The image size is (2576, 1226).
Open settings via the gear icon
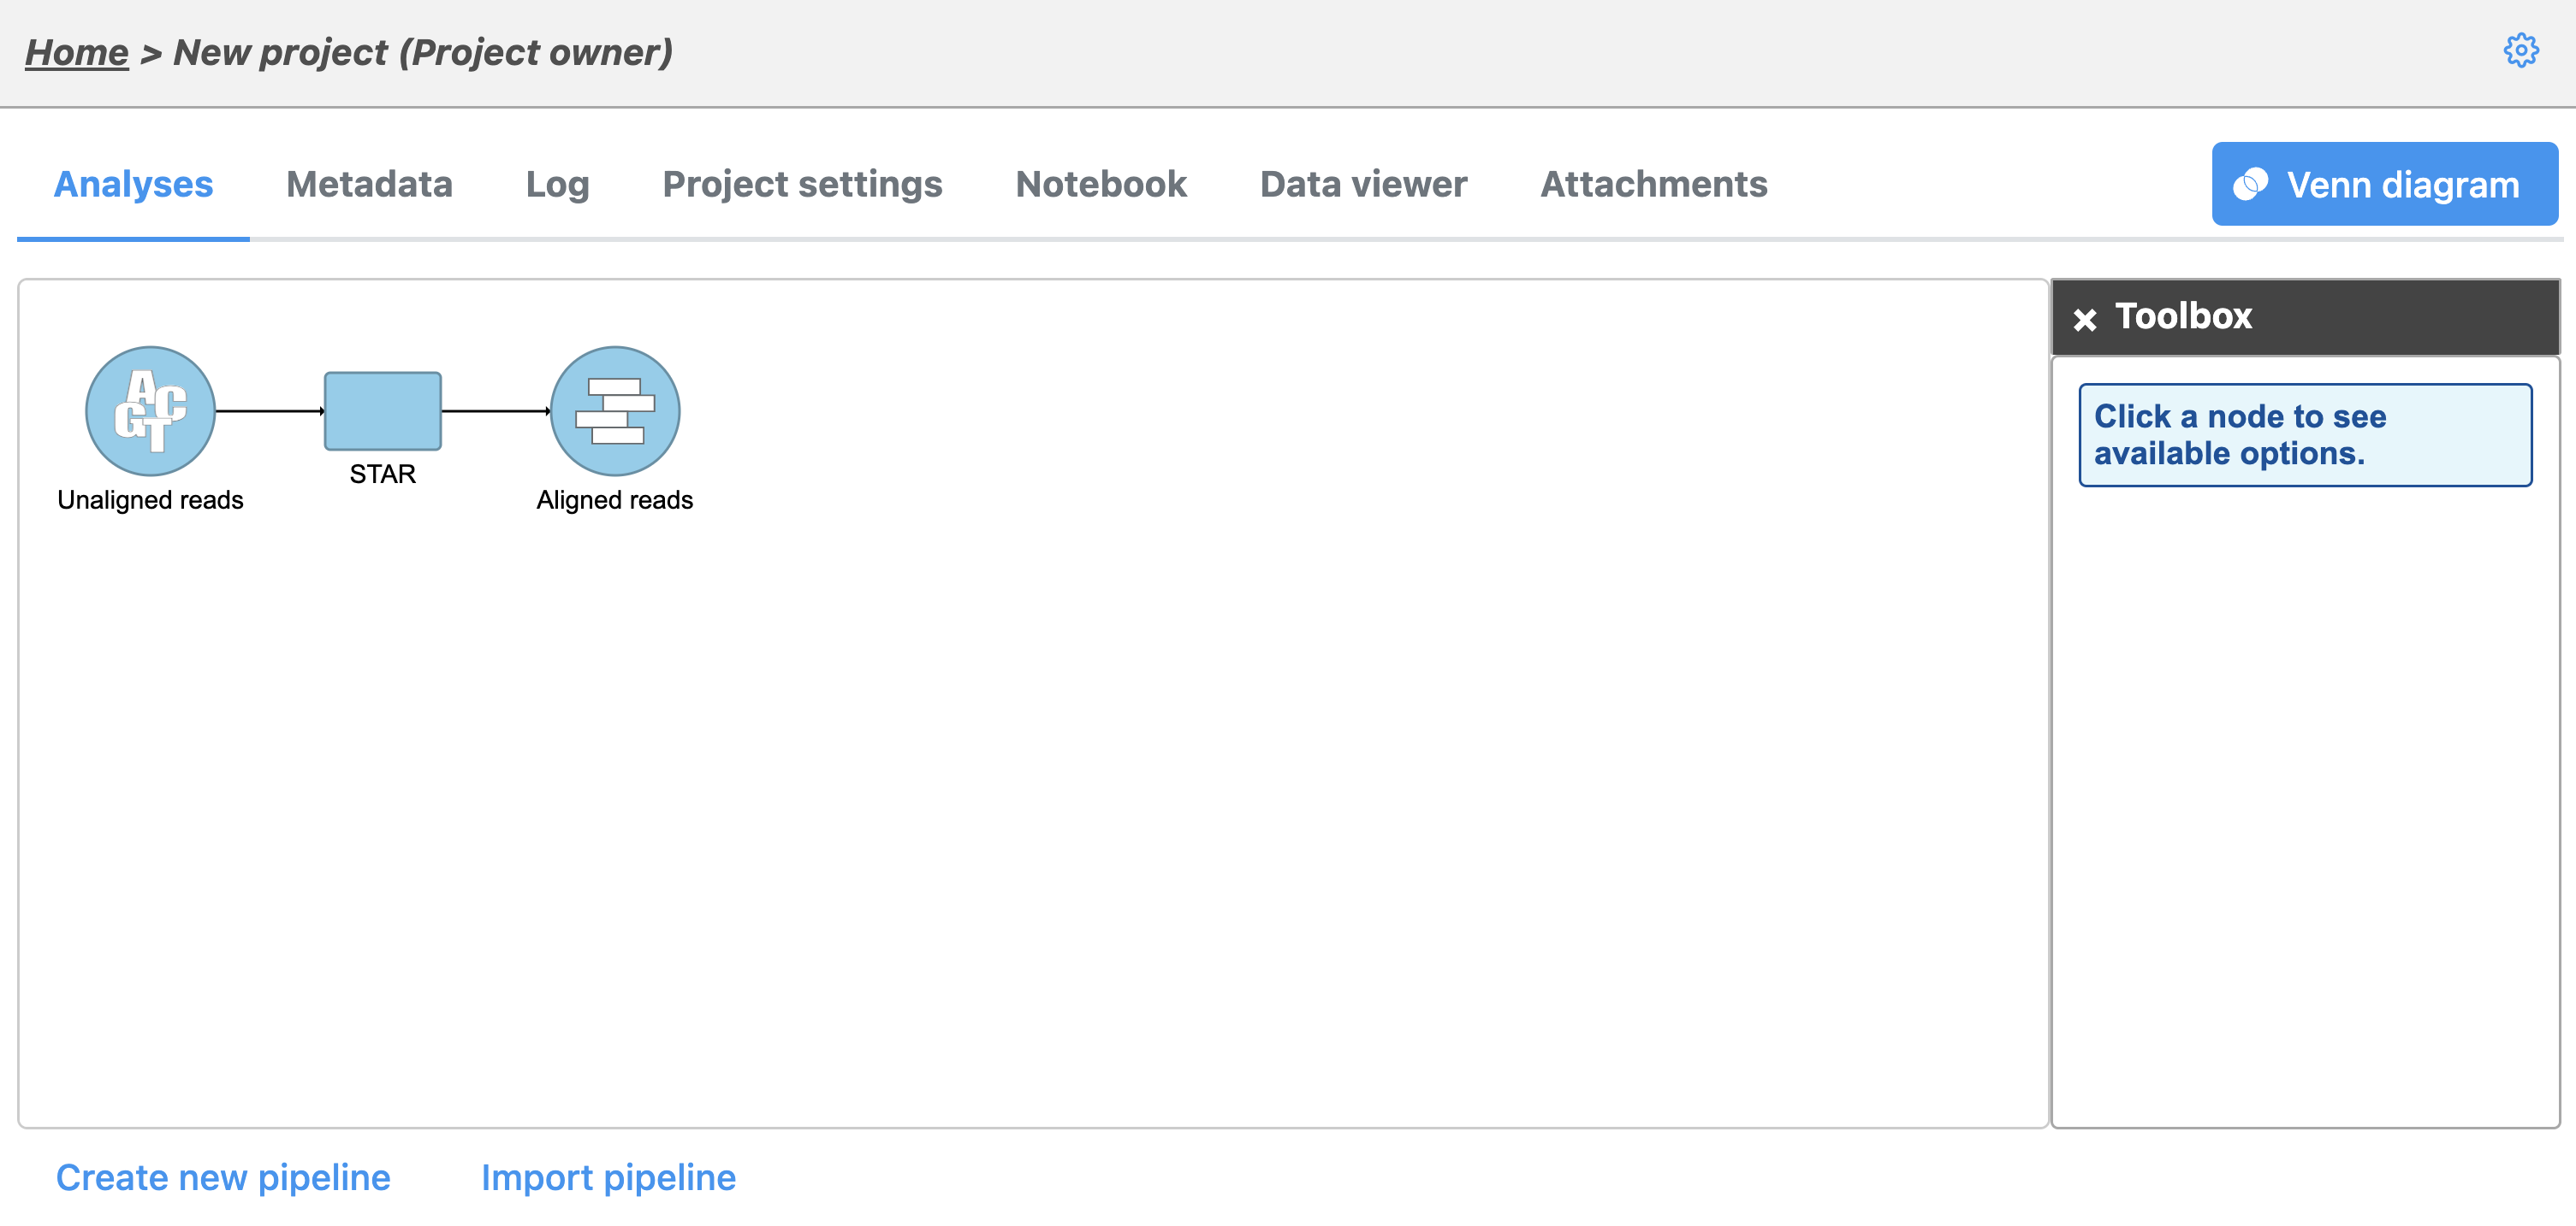tap(2520, 50)
